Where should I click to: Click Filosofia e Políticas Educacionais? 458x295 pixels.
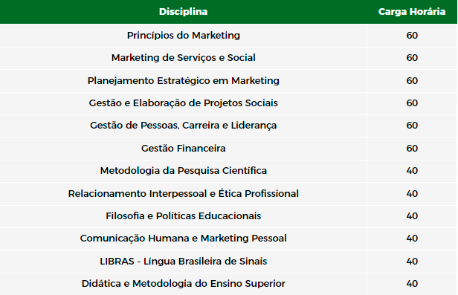[x=184, y=216]
